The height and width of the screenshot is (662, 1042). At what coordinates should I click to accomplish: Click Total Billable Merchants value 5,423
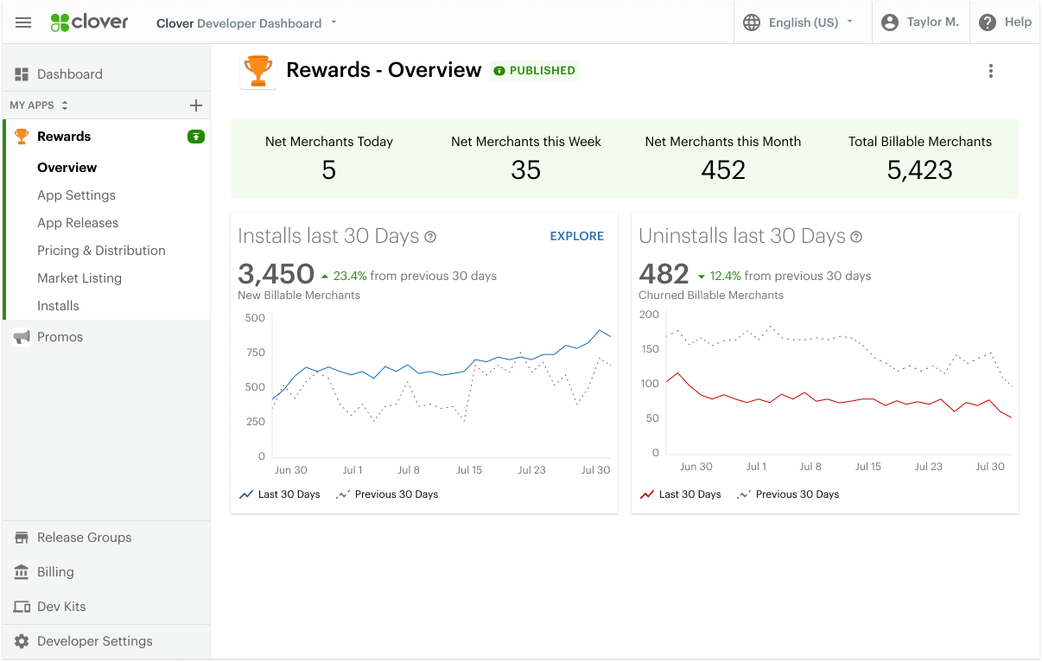pos(920,170)
